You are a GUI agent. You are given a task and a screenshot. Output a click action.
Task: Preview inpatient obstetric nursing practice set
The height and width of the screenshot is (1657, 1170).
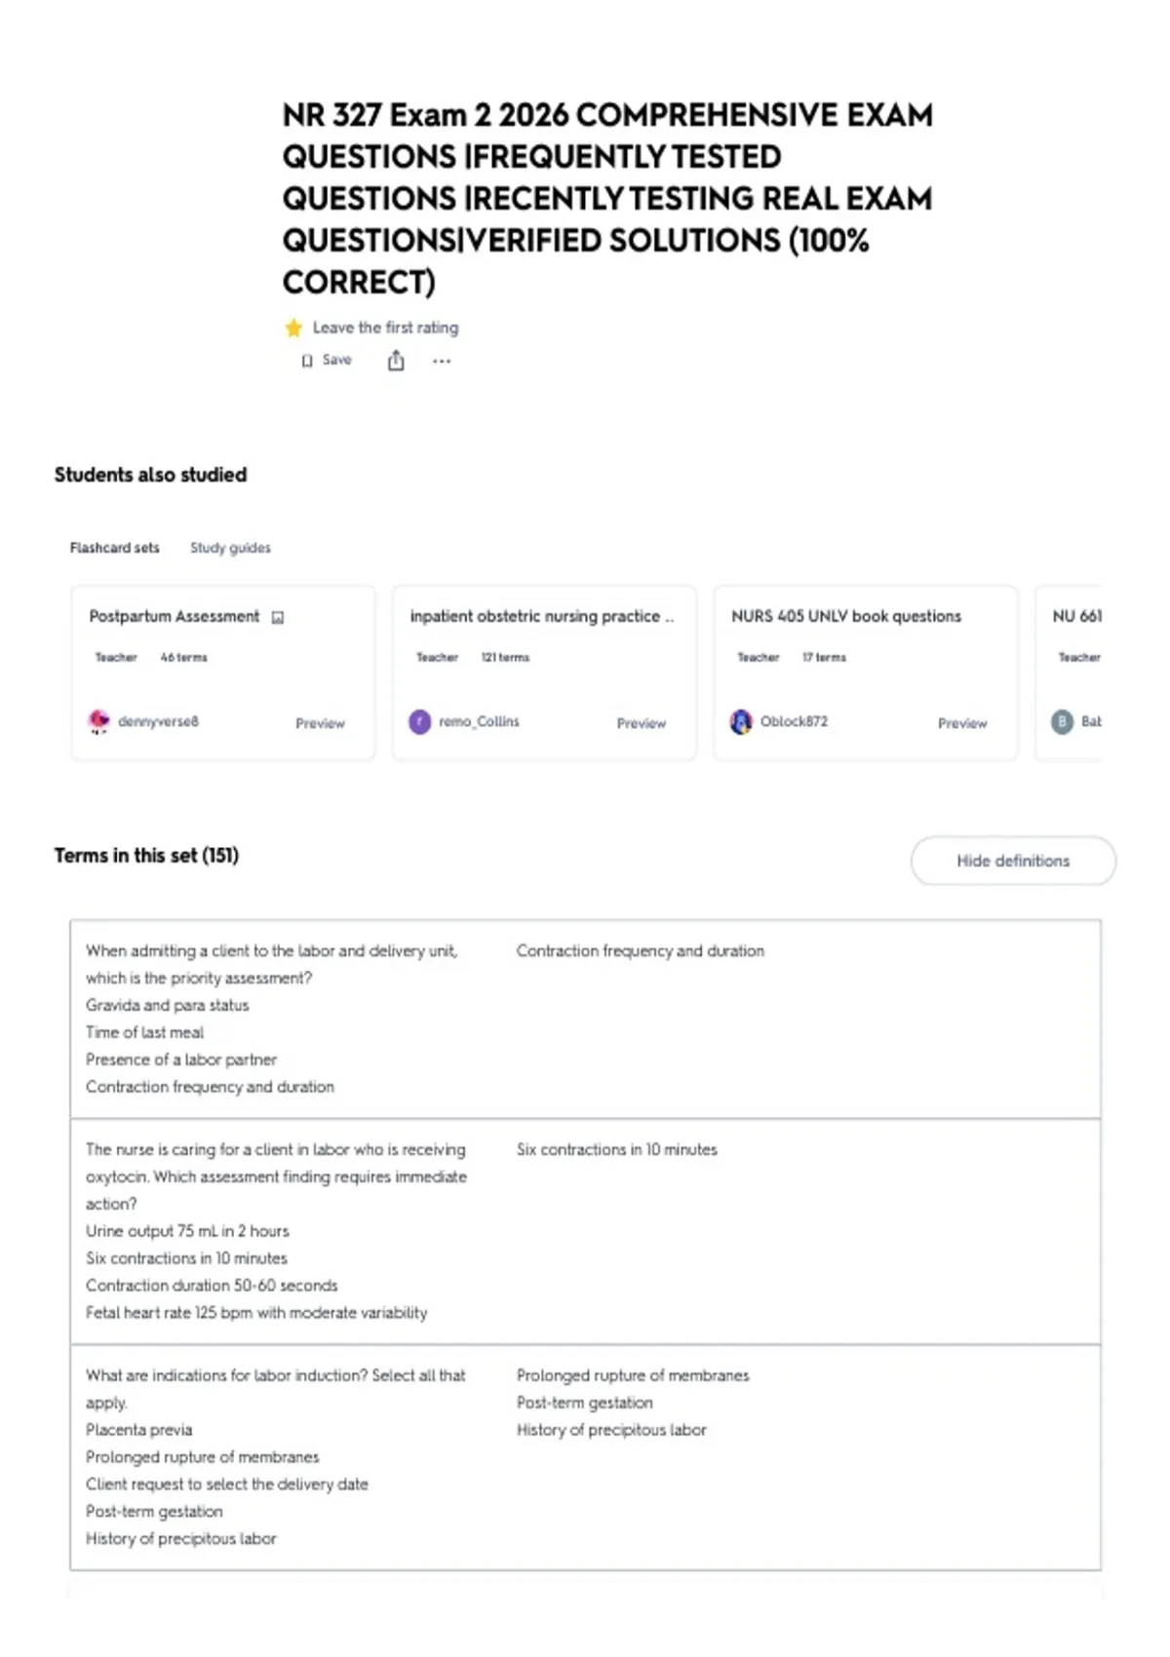641,723
